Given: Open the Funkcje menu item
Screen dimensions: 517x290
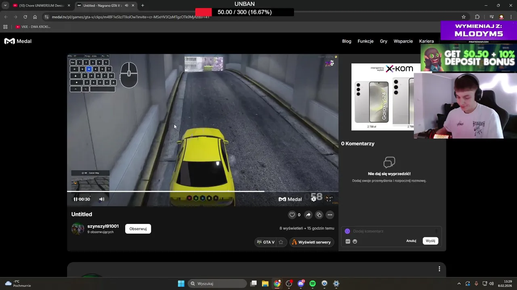Looking at the screenshot, I should [x=366, y=41].
